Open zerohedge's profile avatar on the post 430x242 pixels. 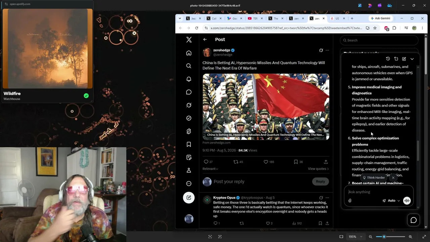[x=207, y=52]
